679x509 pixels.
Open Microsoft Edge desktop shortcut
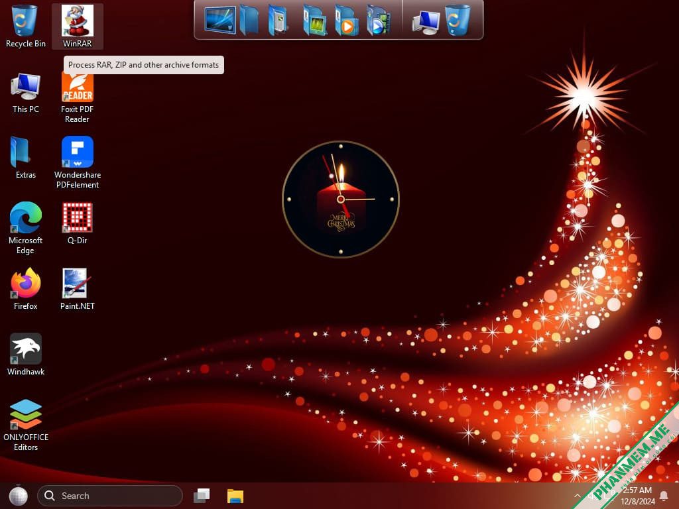[26, 228]
